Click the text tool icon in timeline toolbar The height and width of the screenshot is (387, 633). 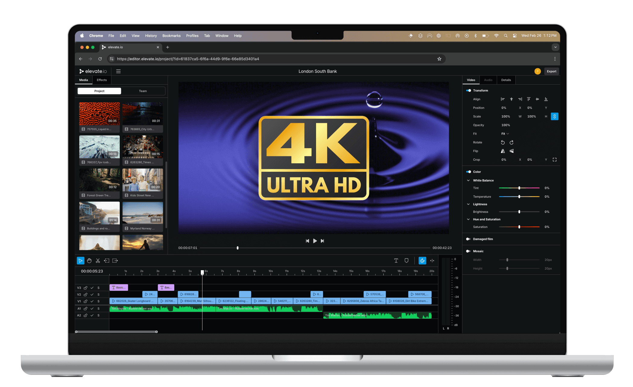coord(396,261)
